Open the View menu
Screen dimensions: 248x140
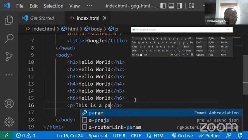pyautogui.click(x=74, y=6)
